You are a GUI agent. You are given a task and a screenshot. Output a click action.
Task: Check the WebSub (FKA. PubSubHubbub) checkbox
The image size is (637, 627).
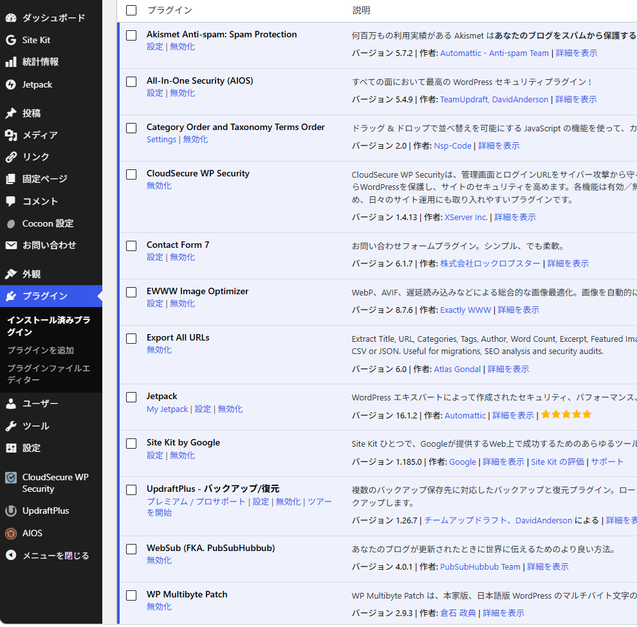[x=131, y=549]
